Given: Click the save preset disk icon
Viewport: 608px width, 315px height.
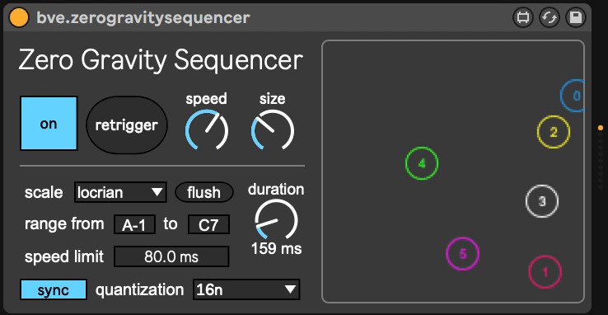Looking at the screenshot, I should tap(576, 18).
